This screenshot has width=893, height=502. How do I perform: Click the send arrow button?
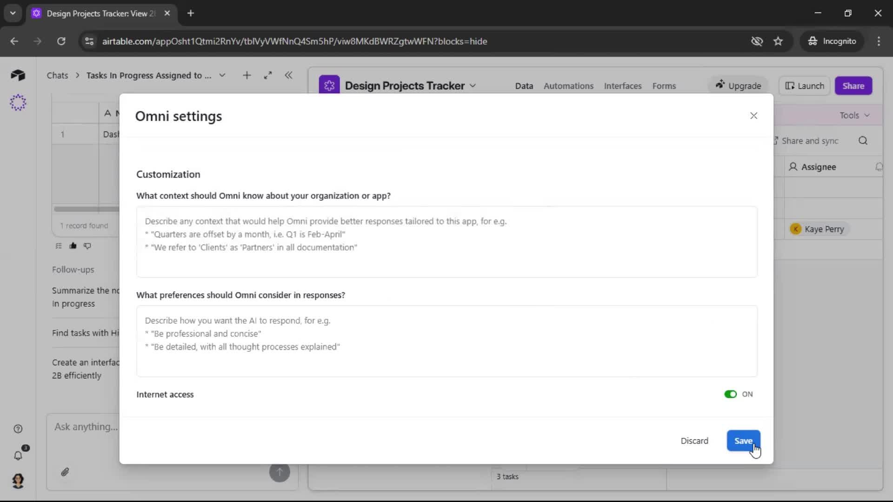280,472
